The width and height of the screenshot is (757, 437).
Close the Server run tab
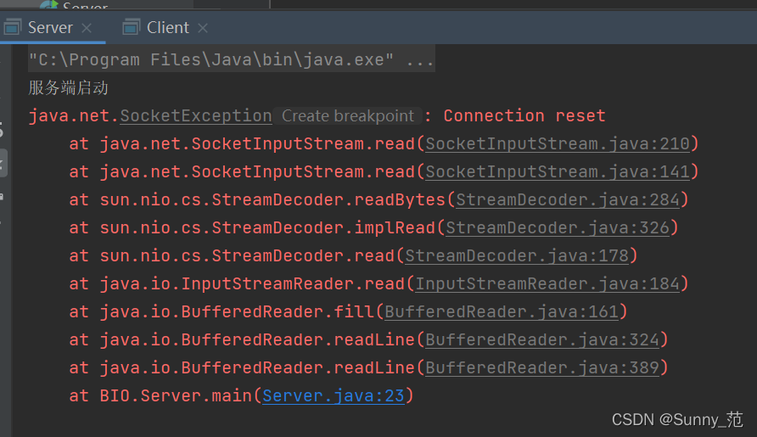87,28
